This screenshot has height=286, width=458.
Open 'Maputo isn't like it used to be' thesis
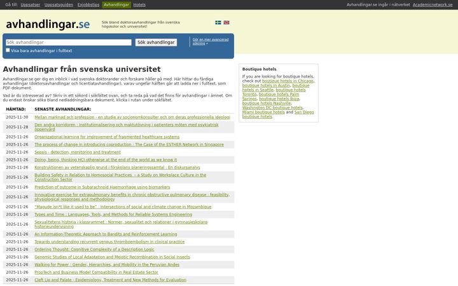123,207
